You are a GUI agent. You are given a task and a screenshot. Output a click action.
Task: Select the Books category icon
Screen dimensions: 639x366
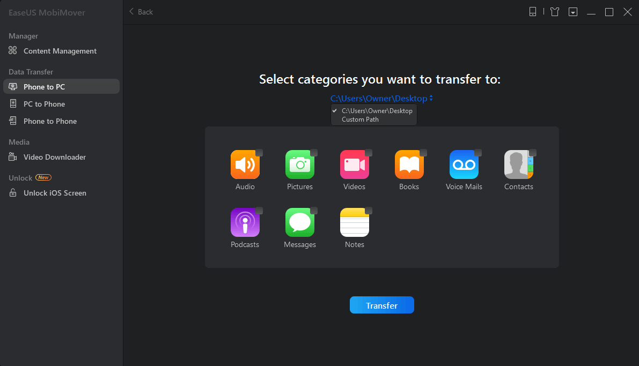(409, 165)
